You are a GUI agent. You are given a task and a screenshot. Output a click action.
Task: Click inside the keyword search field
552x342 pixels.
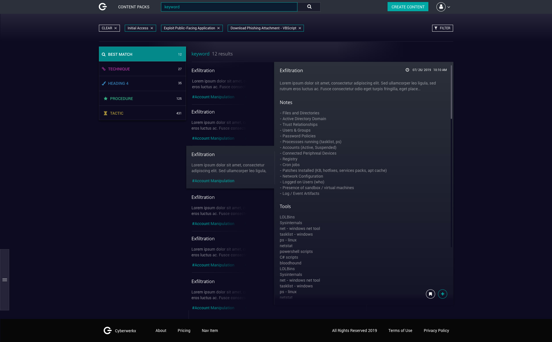pyautogui.click(x=229, y=7)
